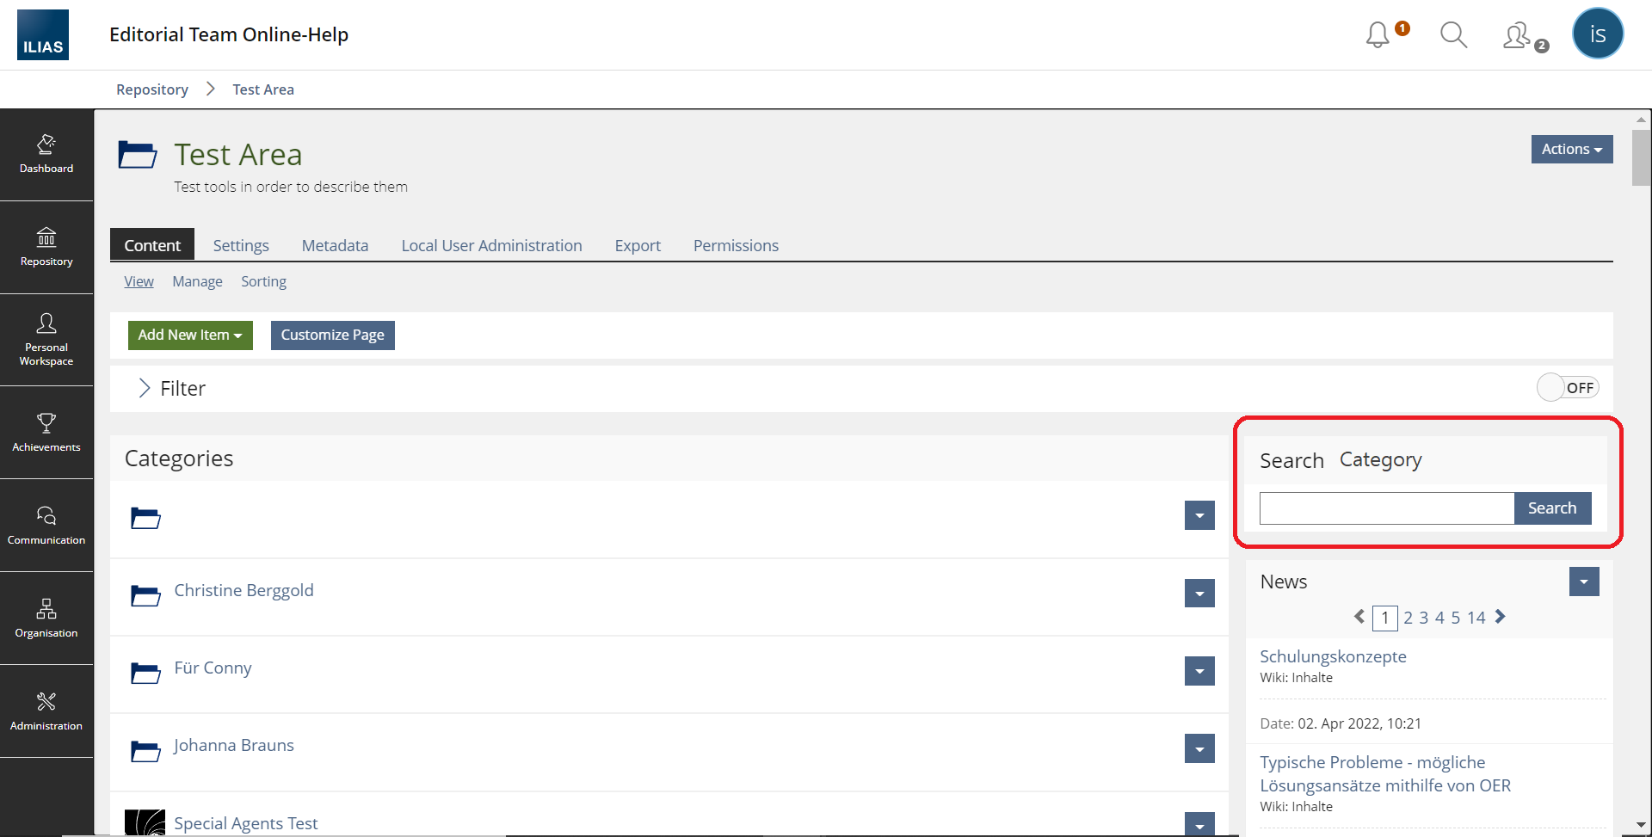Switch to the Export tab
The image size is (1652, 837).
(x=638, y=245)
